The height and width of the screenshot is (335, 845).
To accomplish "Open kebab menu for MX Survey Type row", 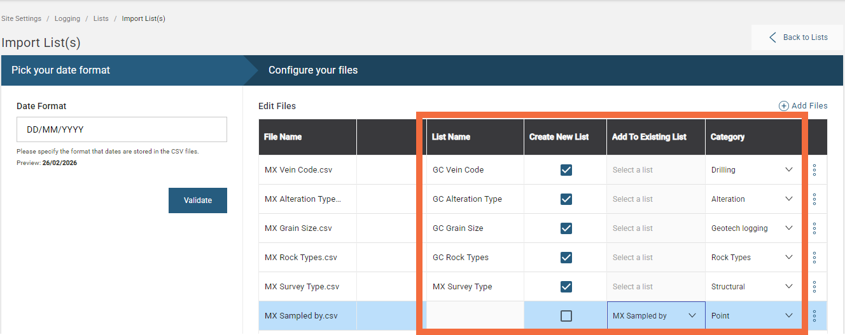I will (814, 287).
